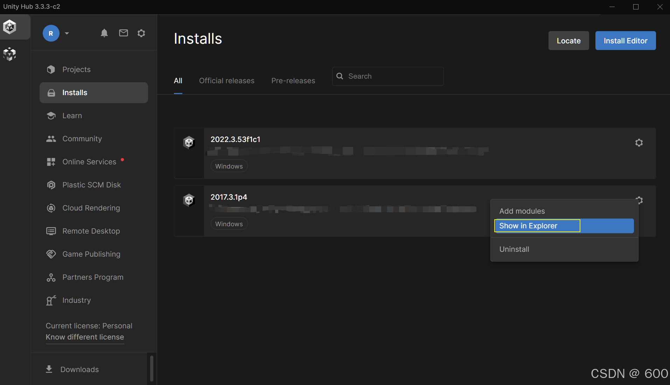This screenshot has width=670, height=385.
Task: Switch to Pre-releases tab
Action: coord(293,81)
